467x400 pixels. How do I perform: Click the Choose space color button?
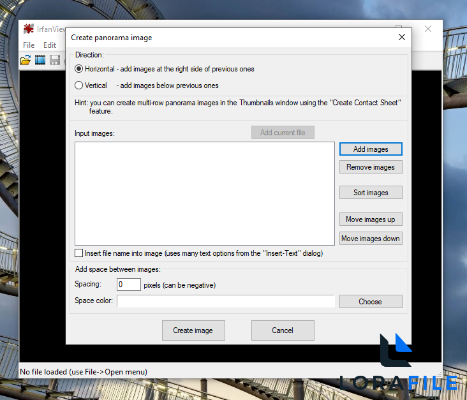pos(371,301)
